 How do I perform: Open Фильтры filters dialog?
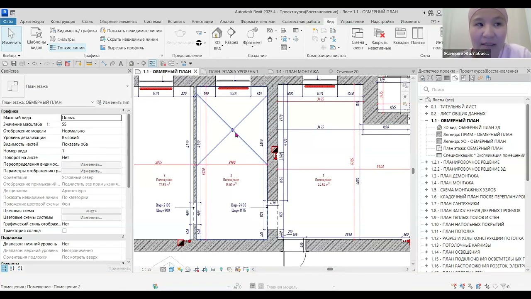(62, 39)
